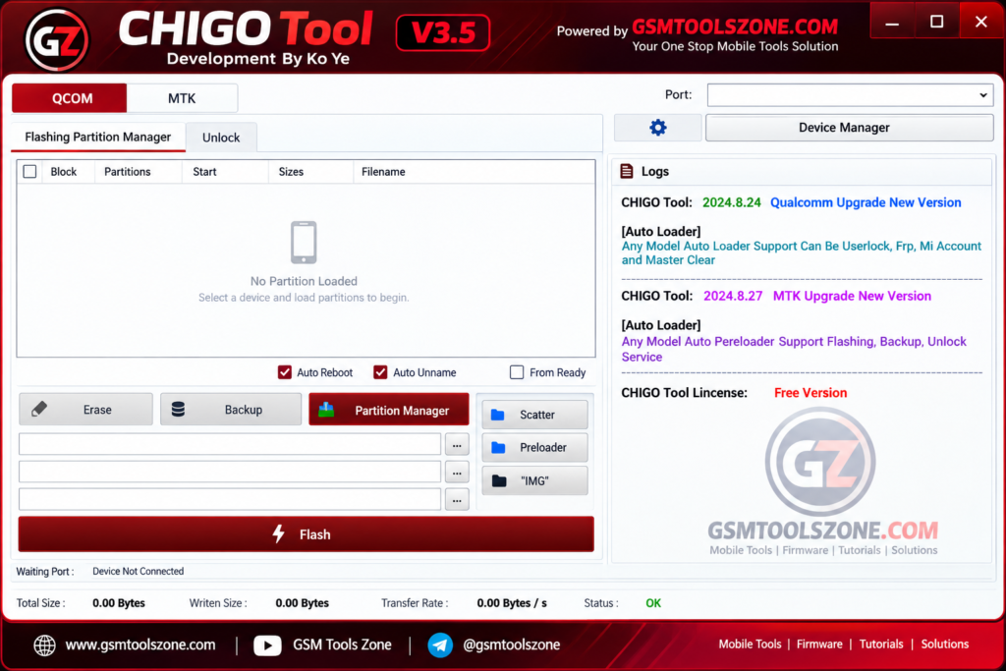Screen dimensions: 1006x671
Task: Click the second file path input field
Action: click(x=230, y=472)
